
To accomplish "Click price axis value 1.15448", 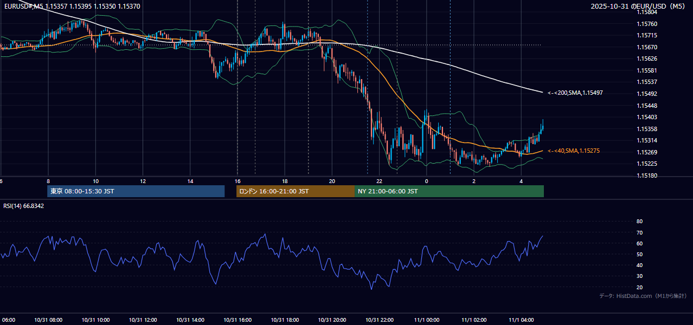I will click(x=647, y=106).
